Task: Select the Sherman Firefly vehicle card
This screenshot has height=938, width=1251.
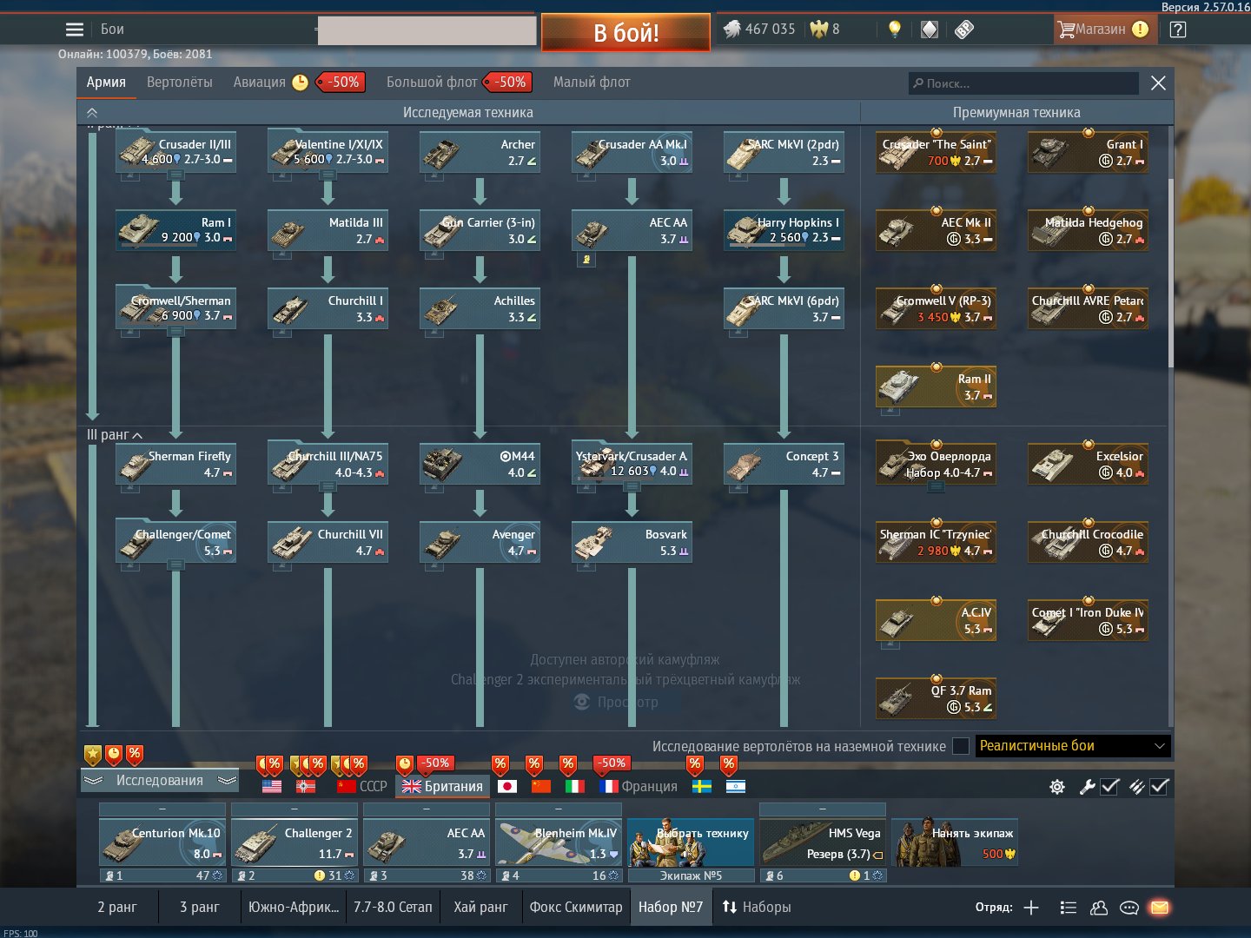Action: coord(175,465)
